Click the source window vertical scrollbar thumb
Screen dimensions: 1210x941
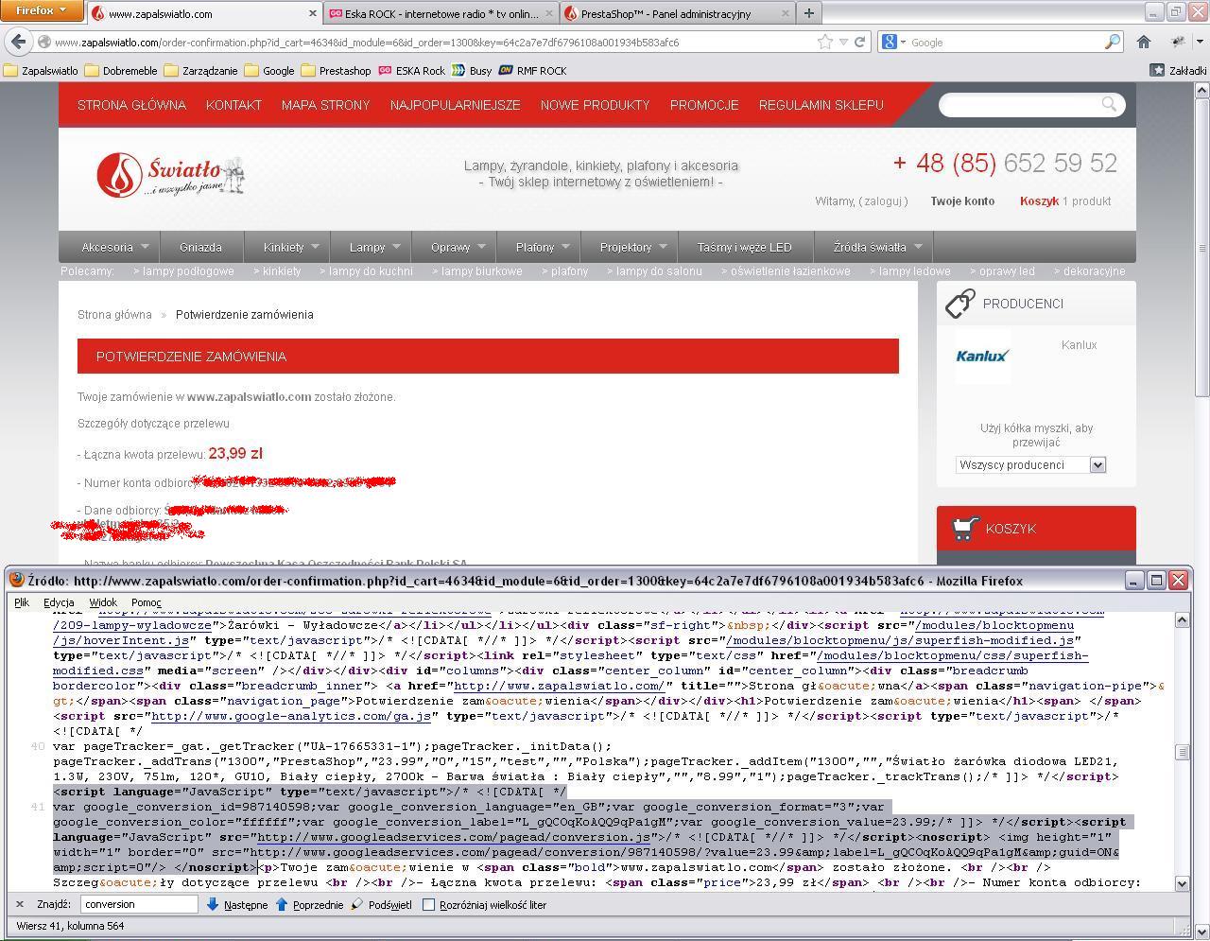point(1182,752)
